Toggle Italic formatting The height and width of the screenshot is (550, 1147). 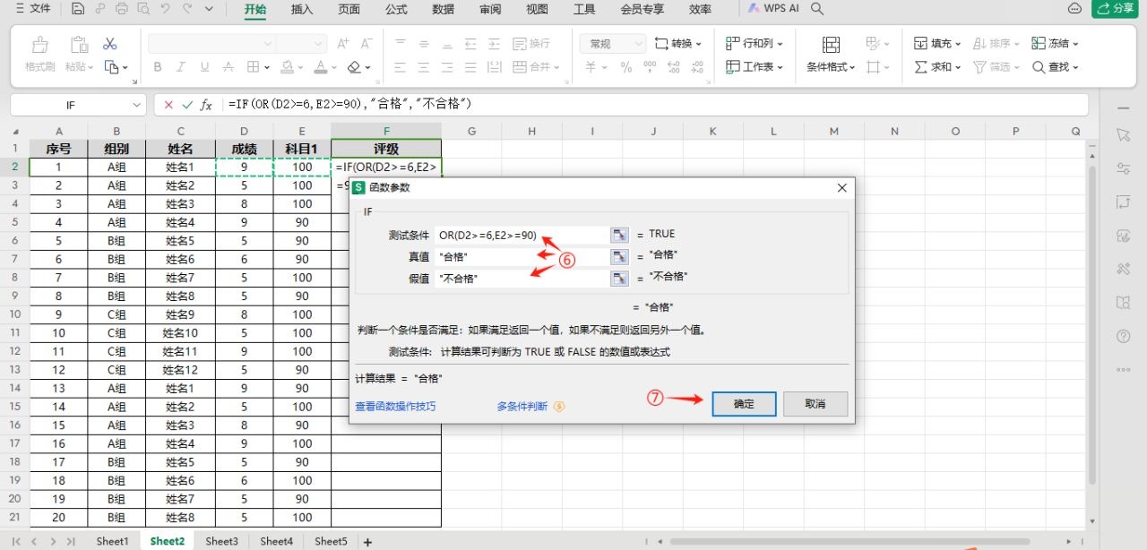(182, 66)
